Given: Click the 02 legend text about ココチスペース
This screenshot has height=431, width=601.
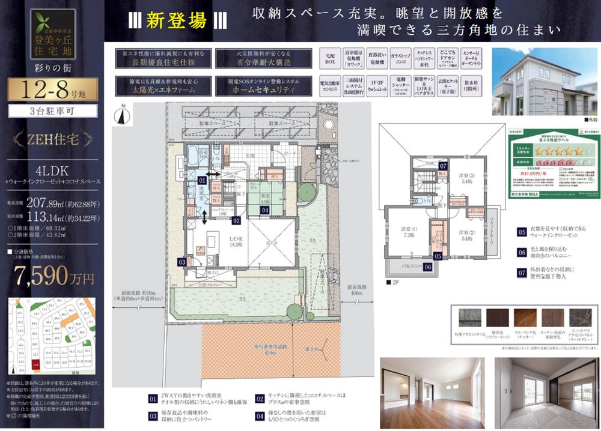Looking at the screenshot, I should (x=307, y=399).
